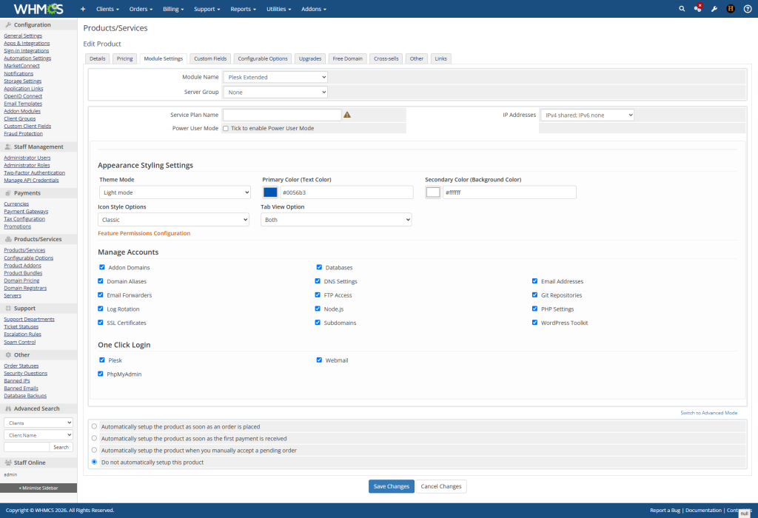The width and height of the screenshot is (758, 518).
Task: Switch to the Custom Fields tab
Action: pyautogui.click(x=210, y=58)
